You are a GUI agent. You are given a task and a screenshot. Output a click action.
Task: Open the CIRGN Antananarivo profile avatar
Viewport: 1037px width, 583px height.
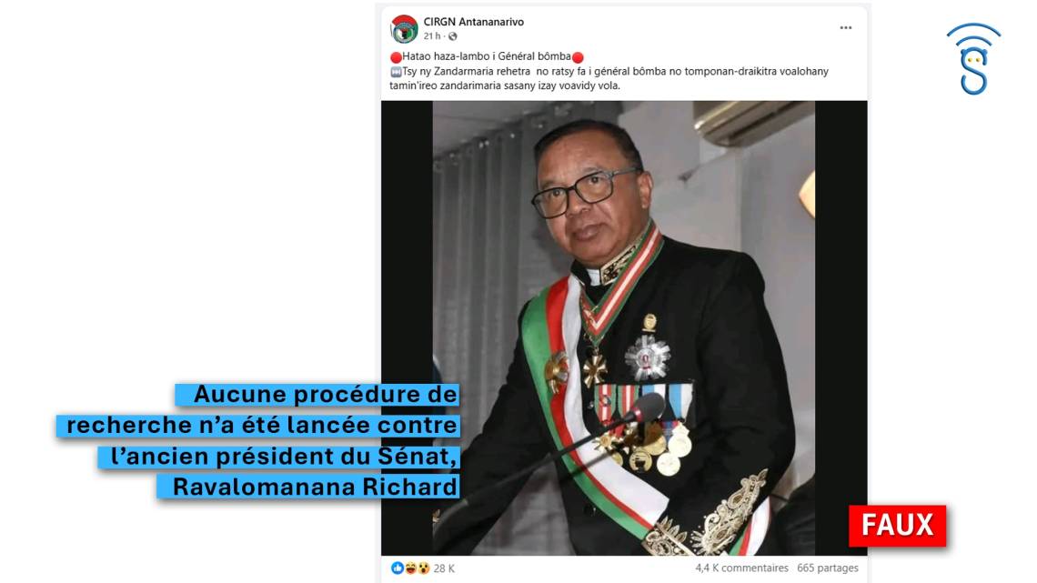coord(404,28)
